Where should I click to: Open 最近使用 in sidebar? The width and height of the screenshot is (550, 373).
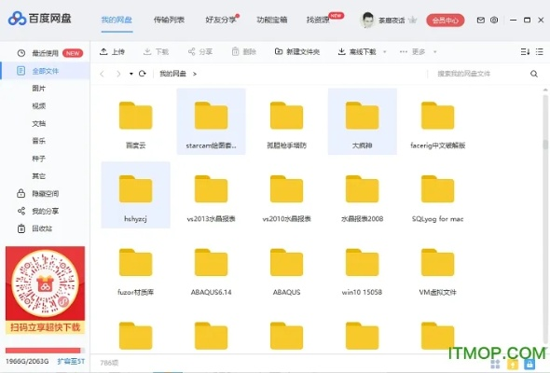tap(46, 53)
